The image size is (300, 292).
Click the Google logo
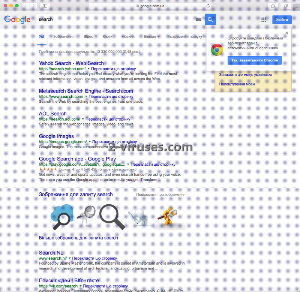click(x=17, y=19)
